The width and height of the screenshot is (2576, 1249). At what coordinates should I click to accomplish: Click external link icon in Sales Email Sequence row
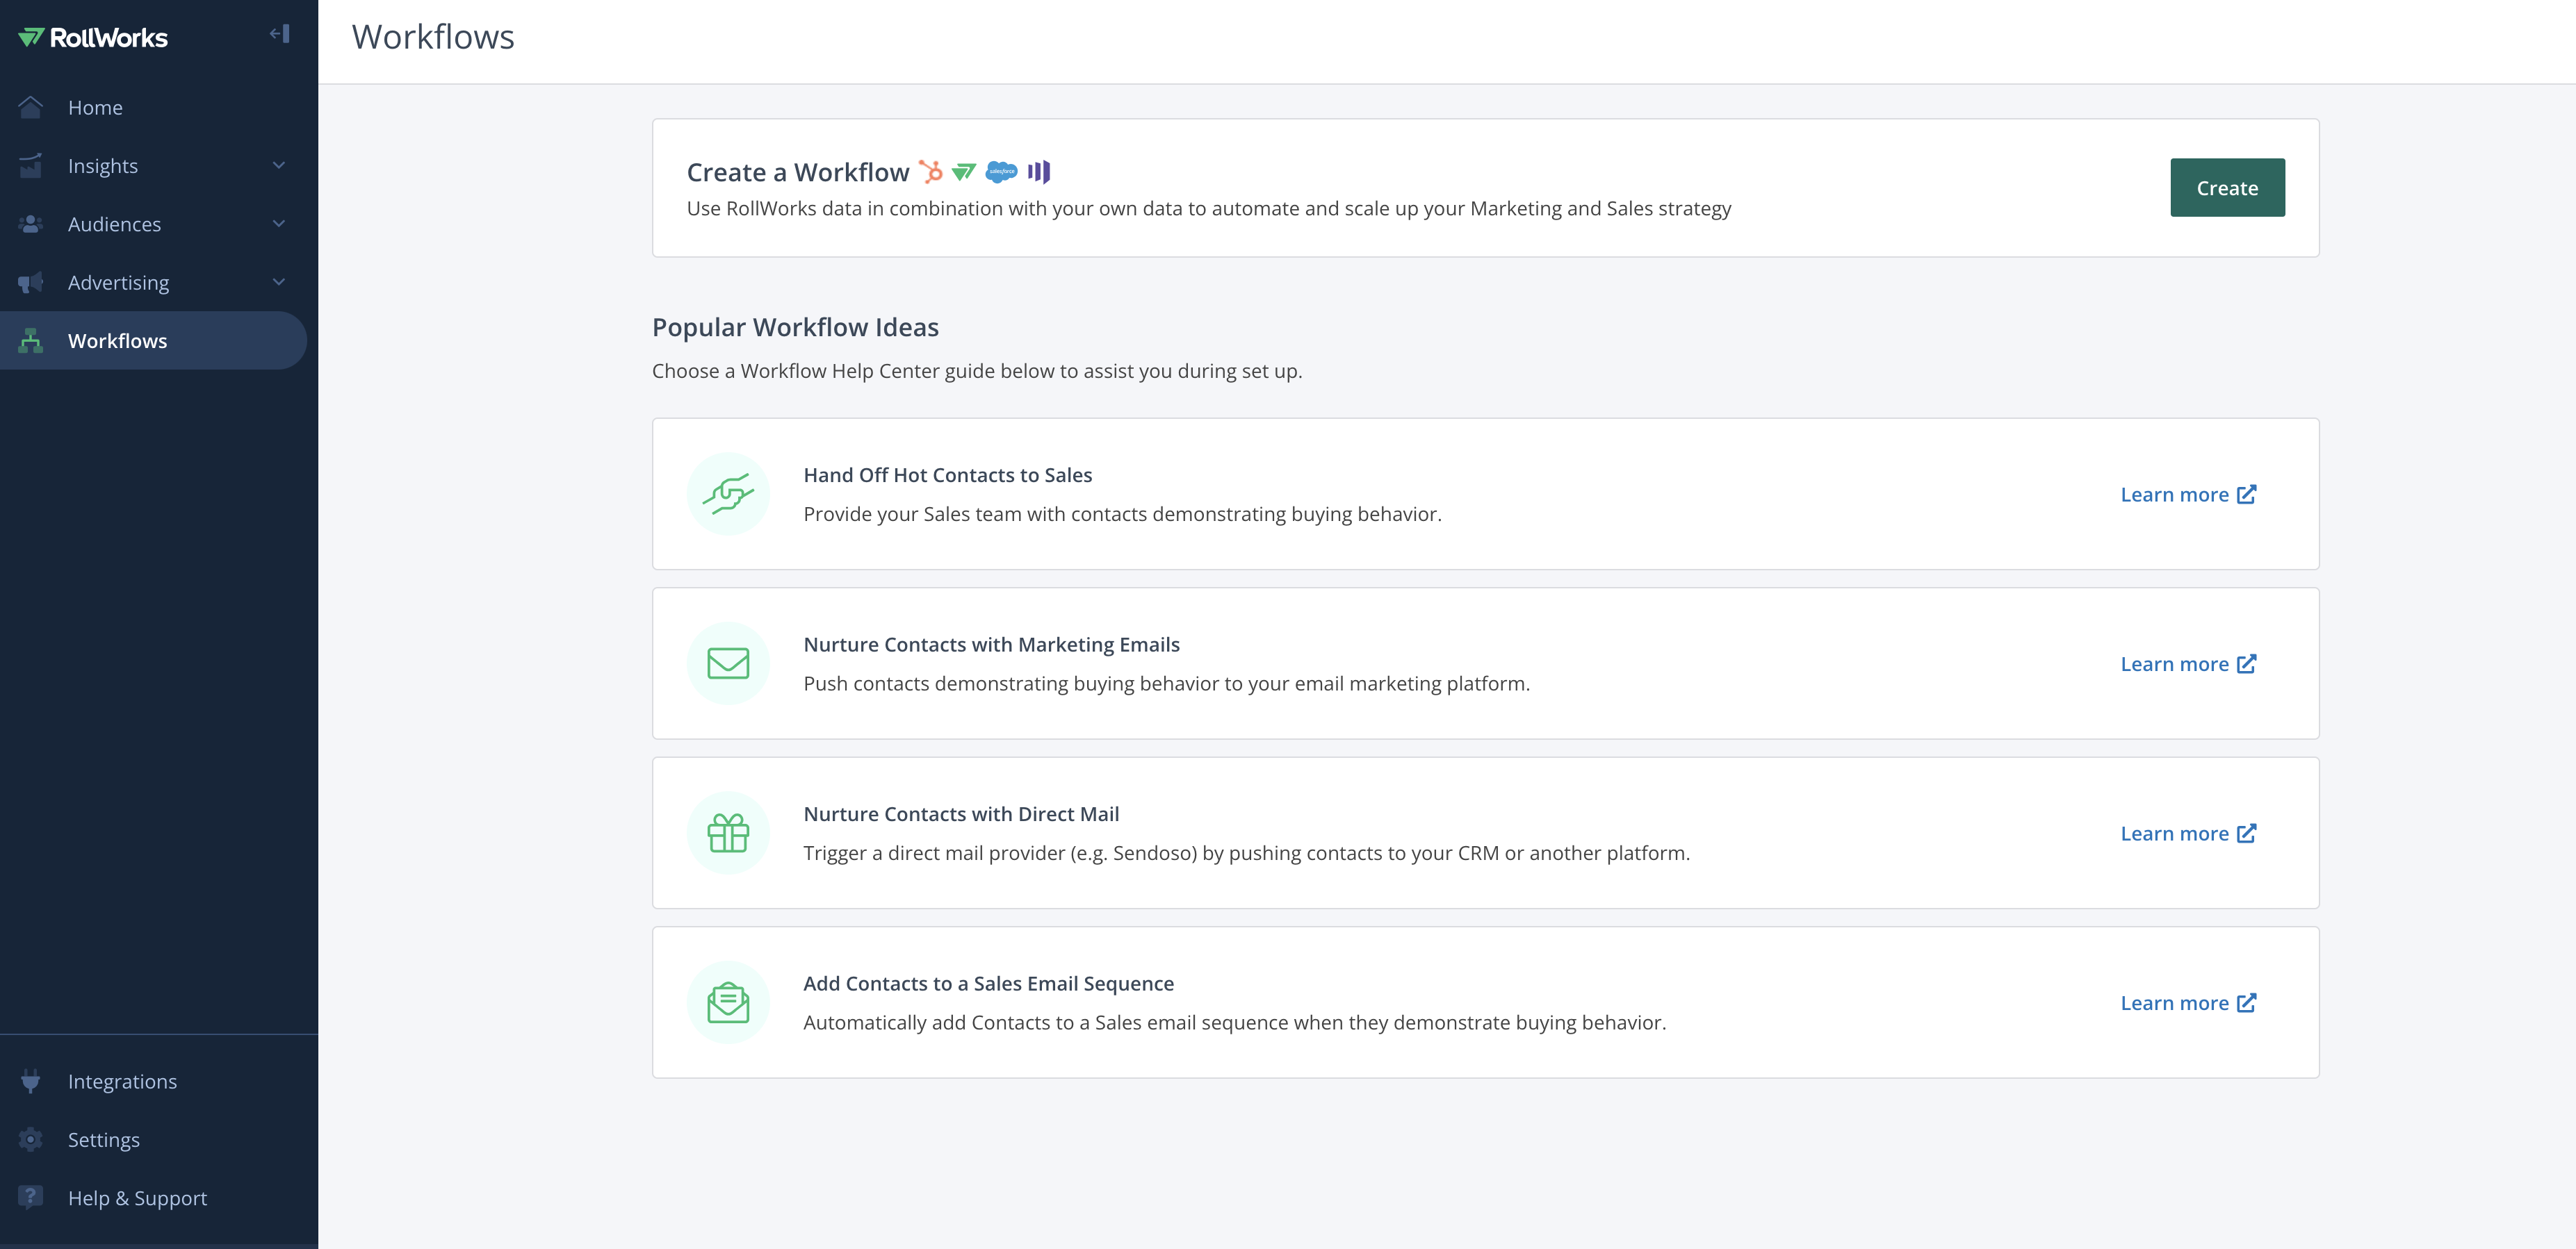point(2246,1002)
